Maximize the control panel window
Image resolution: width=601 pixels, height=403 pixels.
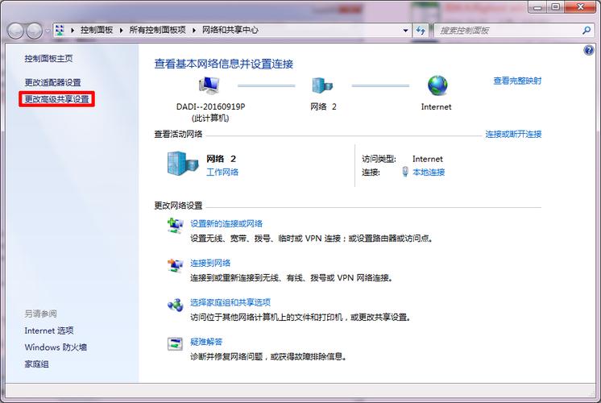pyautogui.click(x=555, y=7)
